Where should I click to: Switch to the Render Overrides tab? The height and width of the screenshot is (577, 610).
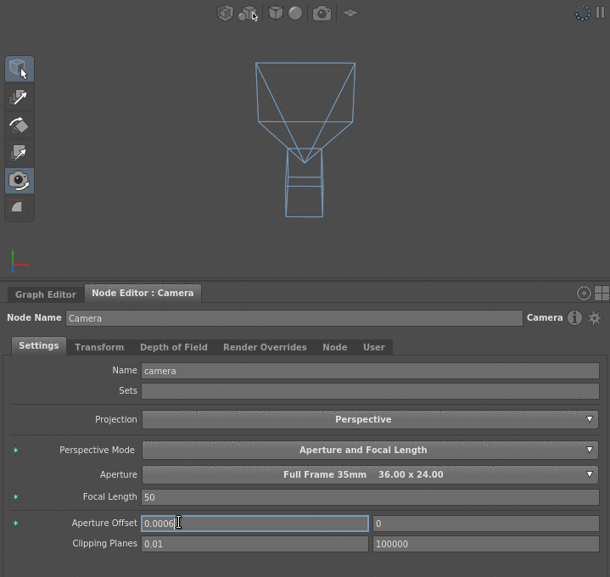[x=265, y=347]
